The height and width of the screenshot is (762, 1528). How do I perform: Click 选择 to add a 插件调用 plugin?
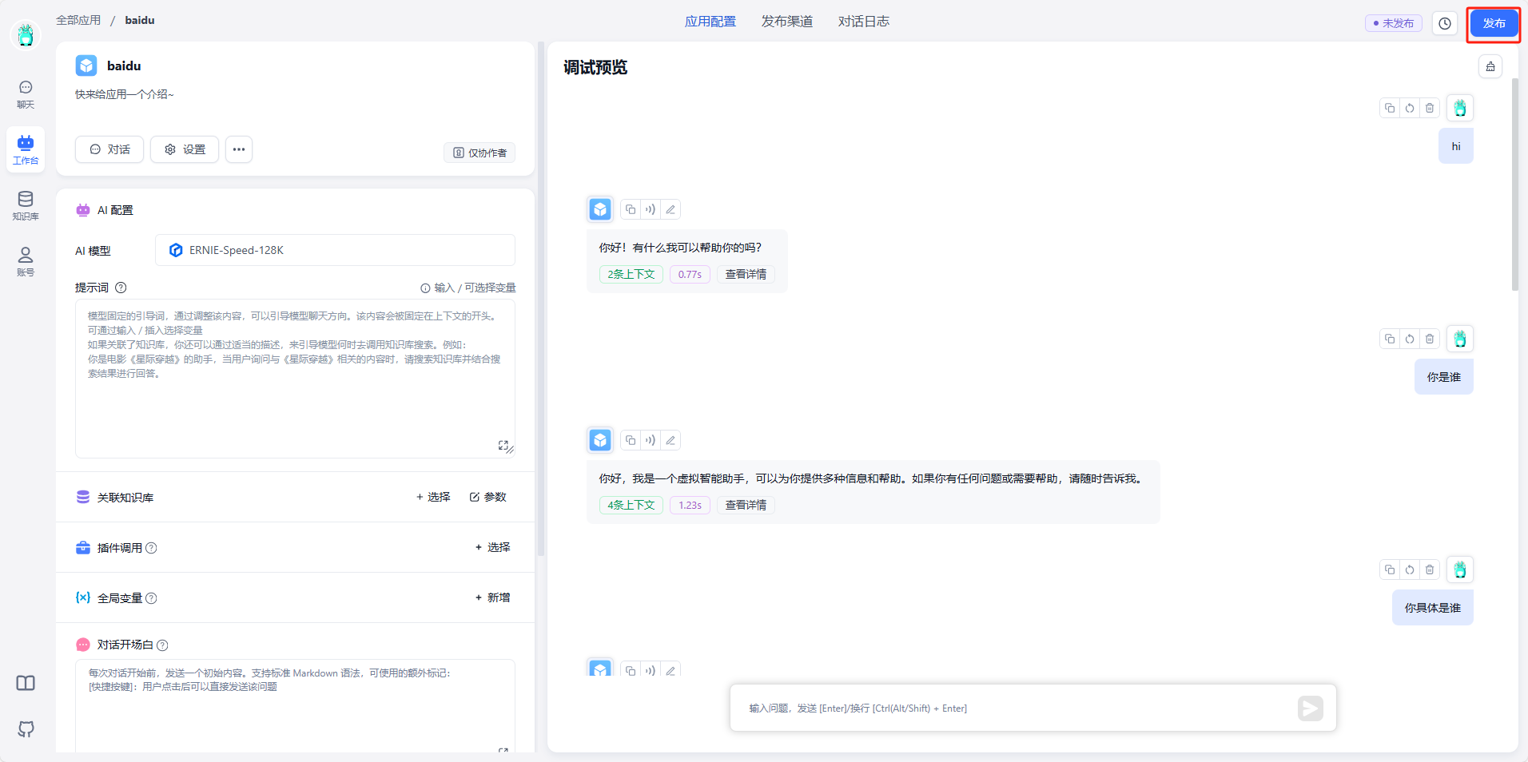click(x=493, y=547)
